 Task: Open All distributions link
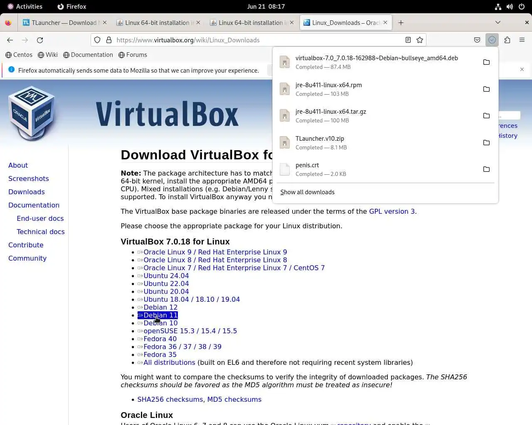pos(169,362)
